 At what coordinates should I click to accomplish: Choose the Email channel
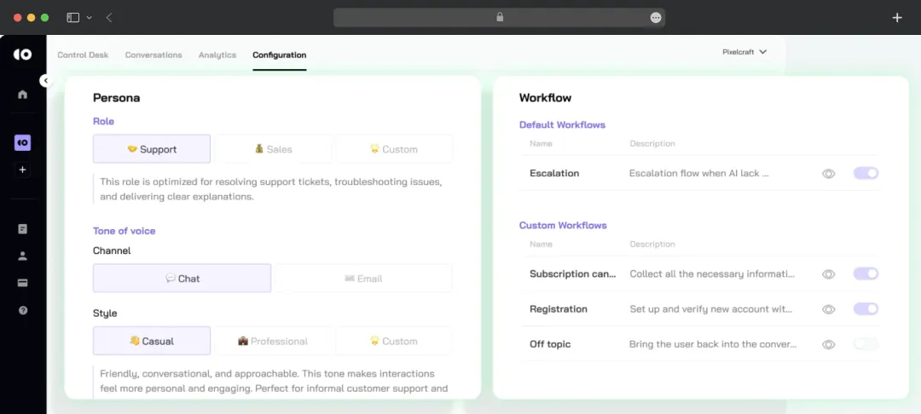click(363, 278)
